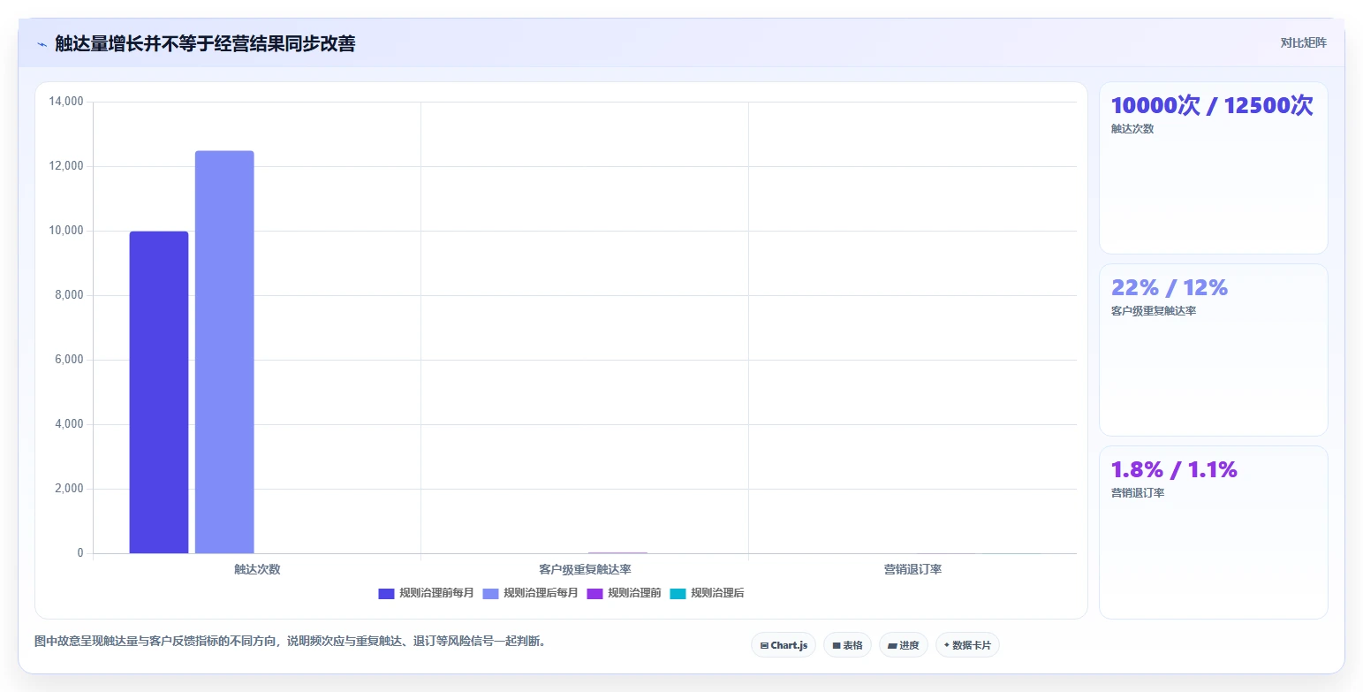Select the 数据卡片 tag chip
This screenshot has height=692, width=1363.
coord(967,645)
